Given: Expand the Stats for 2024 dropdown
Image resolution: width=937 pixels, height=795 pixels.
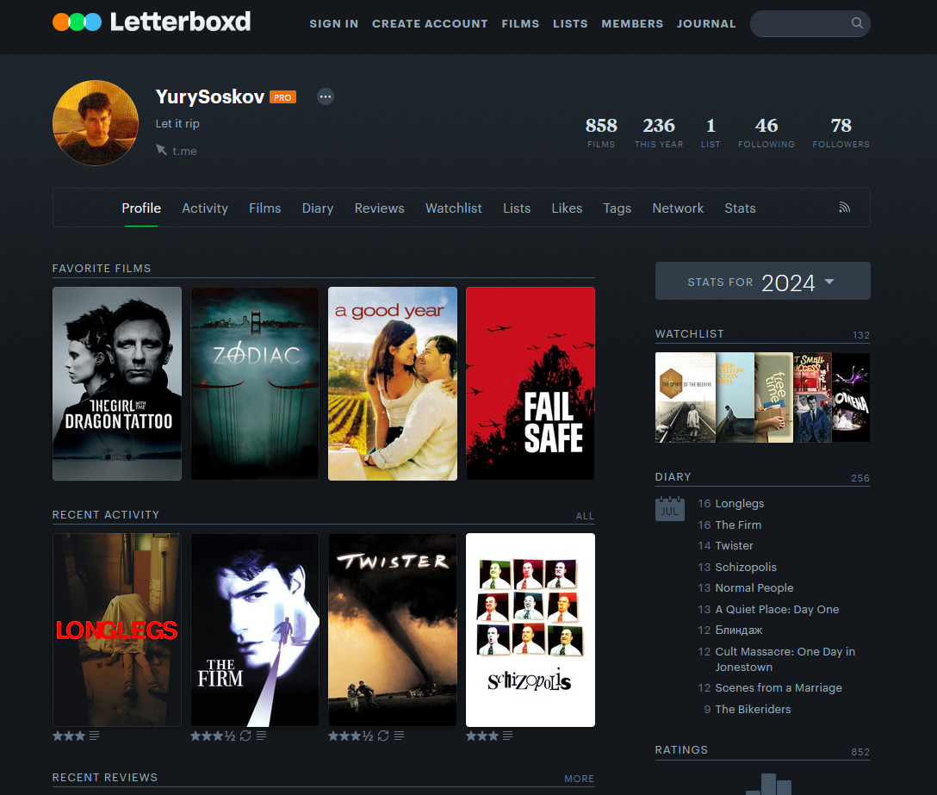Looking at the screenshot, I should [762, 281].
